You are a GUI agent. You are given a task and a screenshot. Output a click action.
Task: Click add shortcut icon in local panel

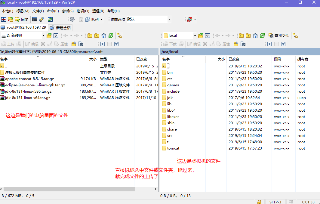click(x=81, y=44)
